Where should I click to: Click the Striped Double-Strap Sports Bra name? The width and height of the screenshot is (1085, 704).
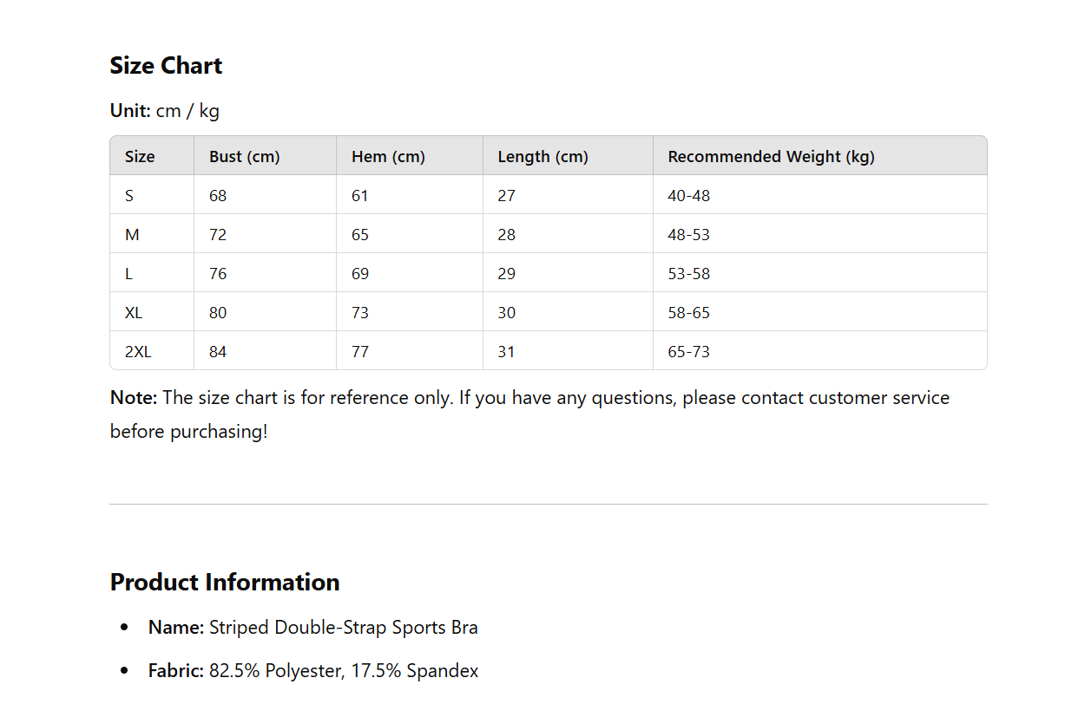coord(344,628)
